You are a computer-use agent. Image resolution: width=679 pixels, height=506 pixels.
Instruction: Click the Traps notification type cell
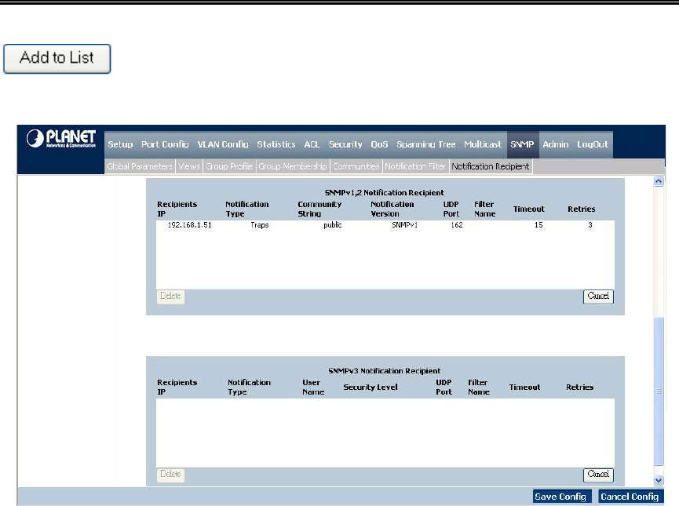point(260,225)
